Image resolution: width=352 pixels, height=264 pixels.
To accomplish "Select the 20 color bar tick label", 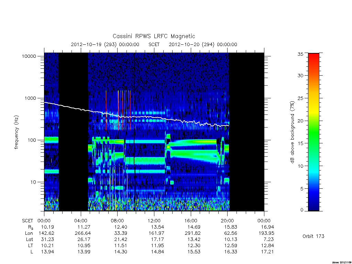I will (300, 121).
